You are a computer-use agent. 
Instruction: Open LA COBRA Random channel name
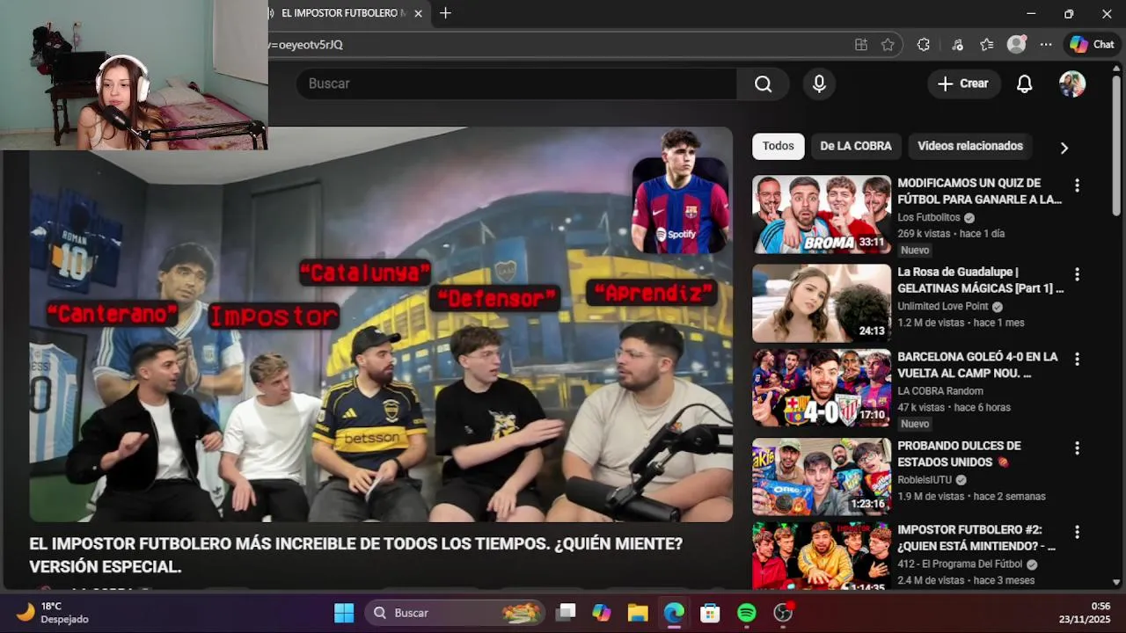(940, 391)
